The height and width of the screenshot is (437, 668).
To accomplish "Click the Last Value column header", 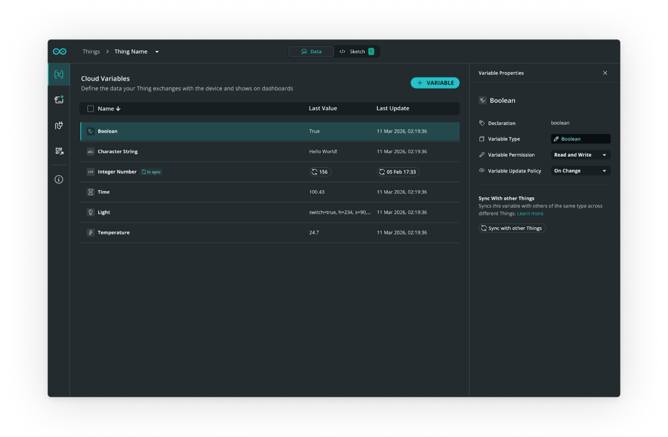I will click(x=323, y=109).
